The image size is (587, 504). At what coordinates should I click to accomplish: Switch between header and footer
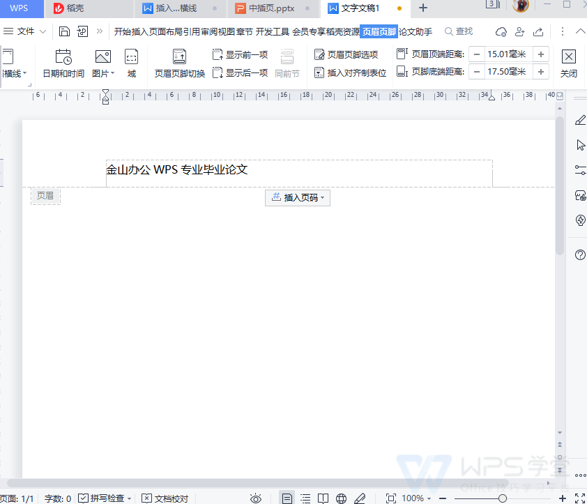[178, 61]
